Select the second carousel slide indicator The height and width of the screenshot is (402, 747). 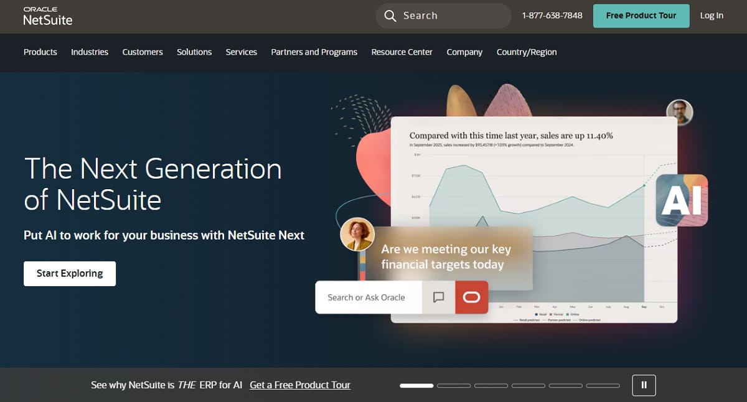coord(454,386)
